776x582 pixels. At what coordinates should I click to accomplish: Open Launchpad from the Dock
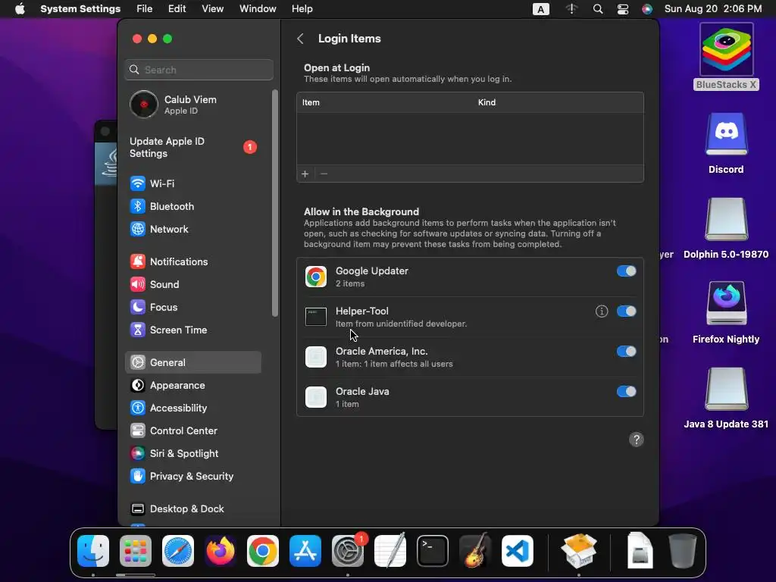[135, 551]
